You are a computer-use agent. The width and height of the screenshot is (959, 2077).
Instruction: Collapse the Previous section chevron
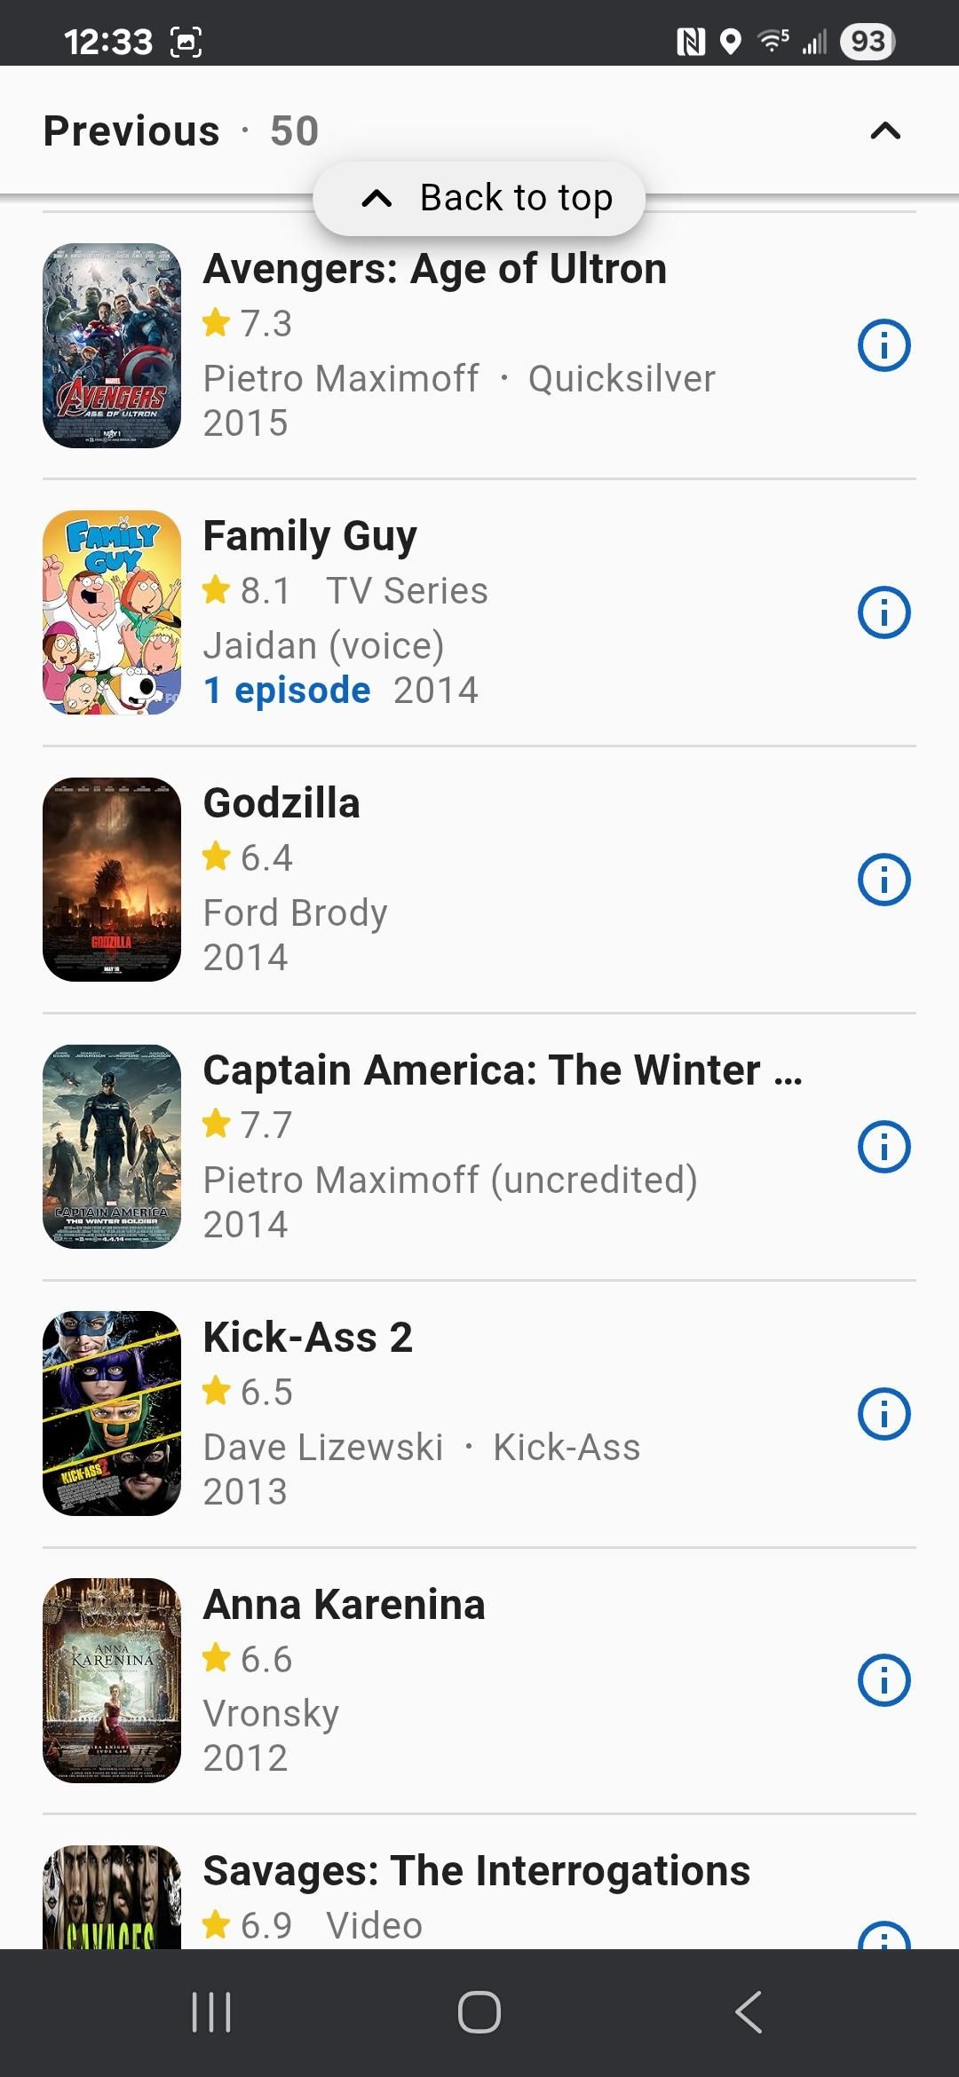pyautogui.click(x=885, y=131)
